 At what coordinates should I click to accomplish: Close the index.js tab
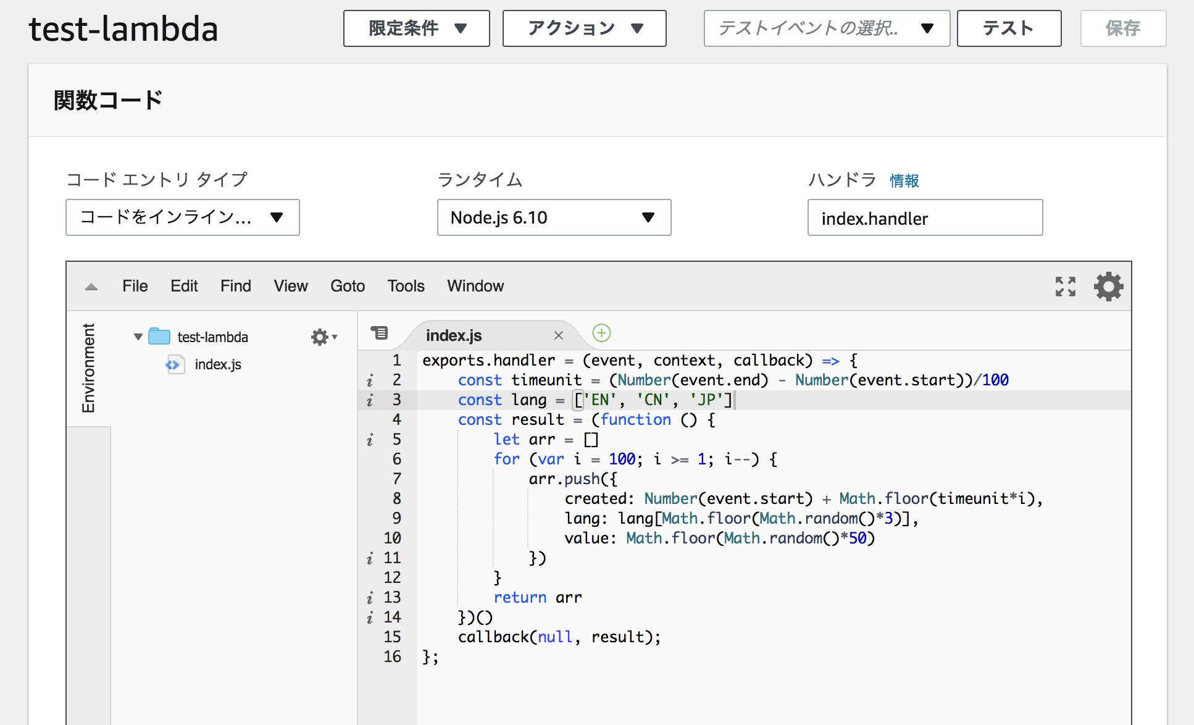point(559,335)
